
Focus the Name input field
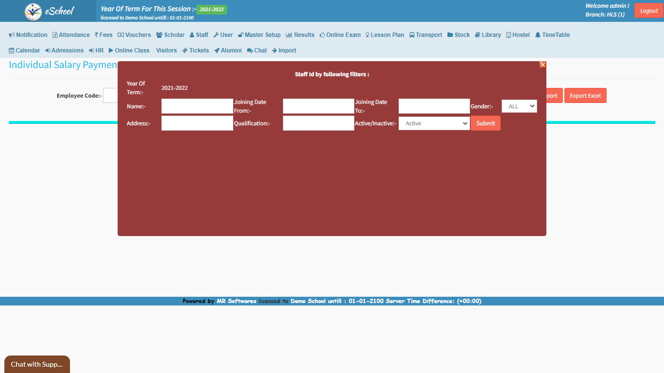tap(197, 106)
